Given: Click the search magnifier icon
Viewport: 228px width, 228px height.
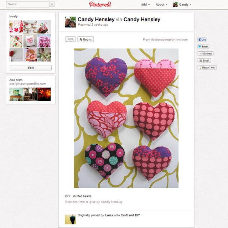Looking at the screenshot, I should point(52,4).
